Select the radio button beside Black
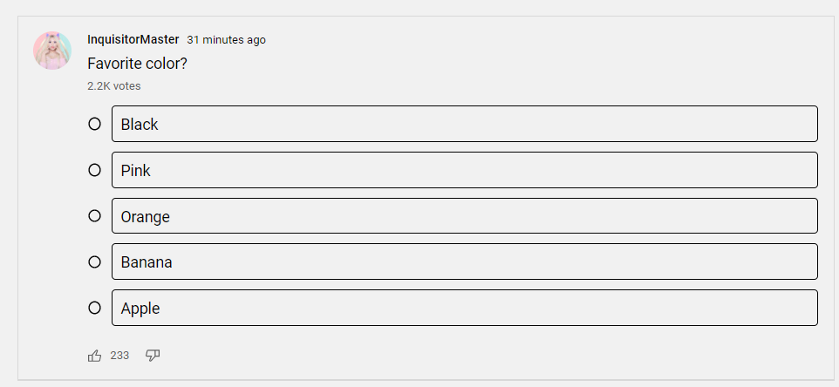Image resolution: width=839 pixels, height=387 pixels. pos(94,124)
